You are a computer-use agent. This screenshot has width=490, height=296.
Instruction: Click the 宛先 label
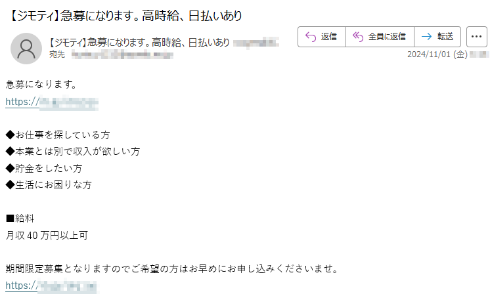(57, 54)
